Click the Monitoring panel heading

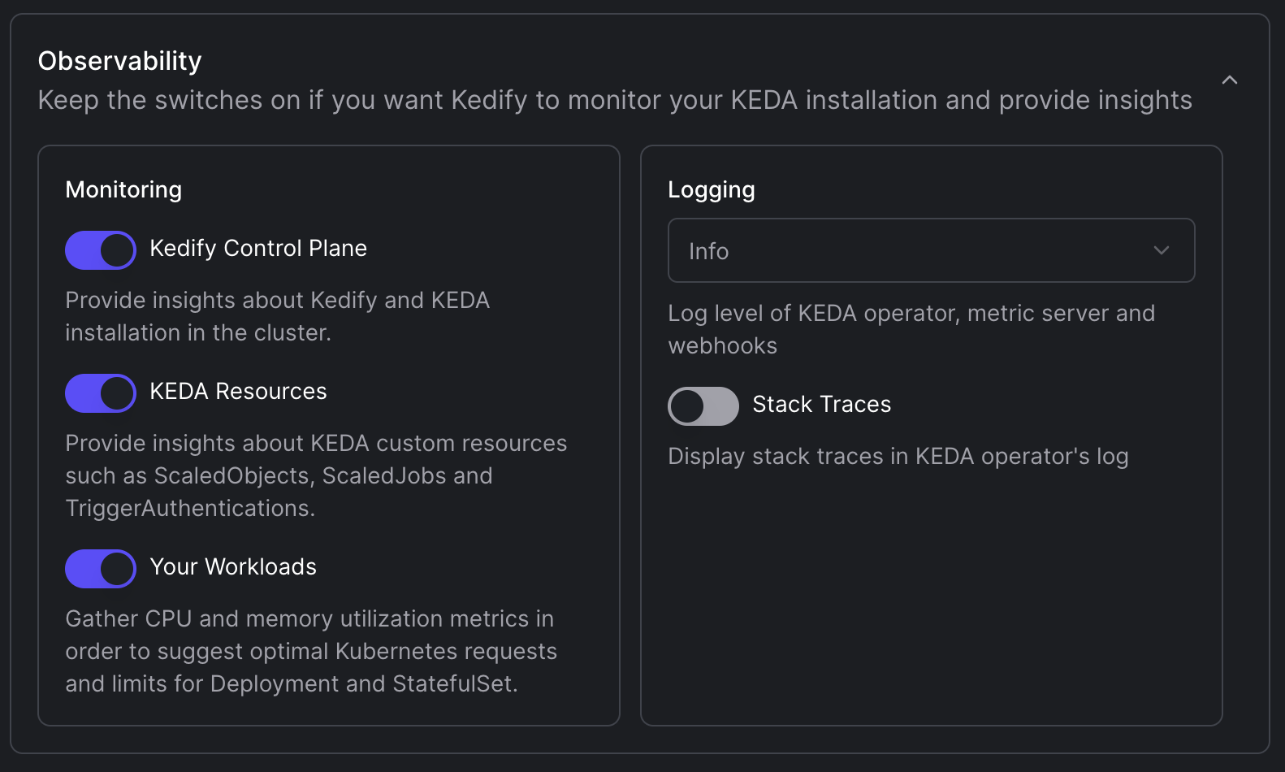point(123,190)
